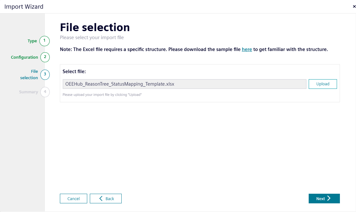This screenshot has height=212, width=356.
Task: Click the step 1 circle icon
Action: pyautogui.click(x=44, y=41)
